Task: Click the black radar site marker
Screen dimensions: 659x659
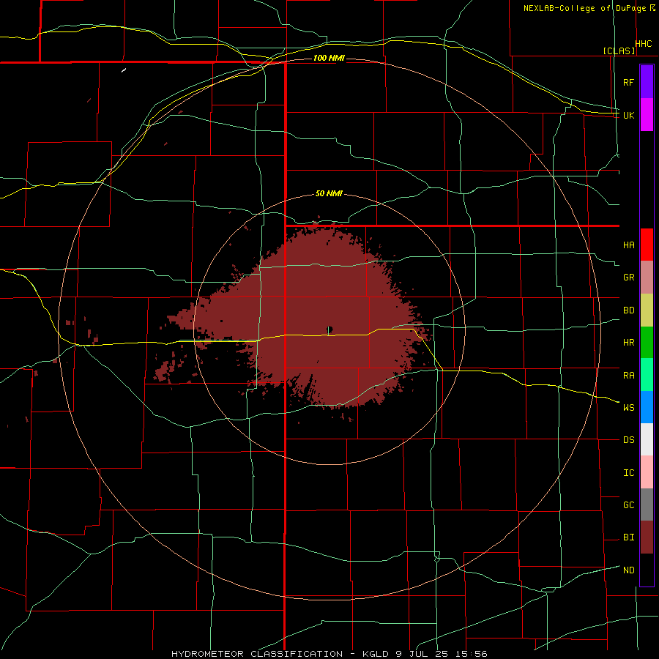Action: coord(330,329)
